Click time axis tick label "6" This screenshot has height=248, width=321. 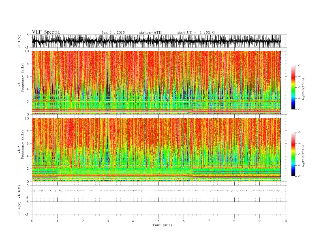coord(184,221)
